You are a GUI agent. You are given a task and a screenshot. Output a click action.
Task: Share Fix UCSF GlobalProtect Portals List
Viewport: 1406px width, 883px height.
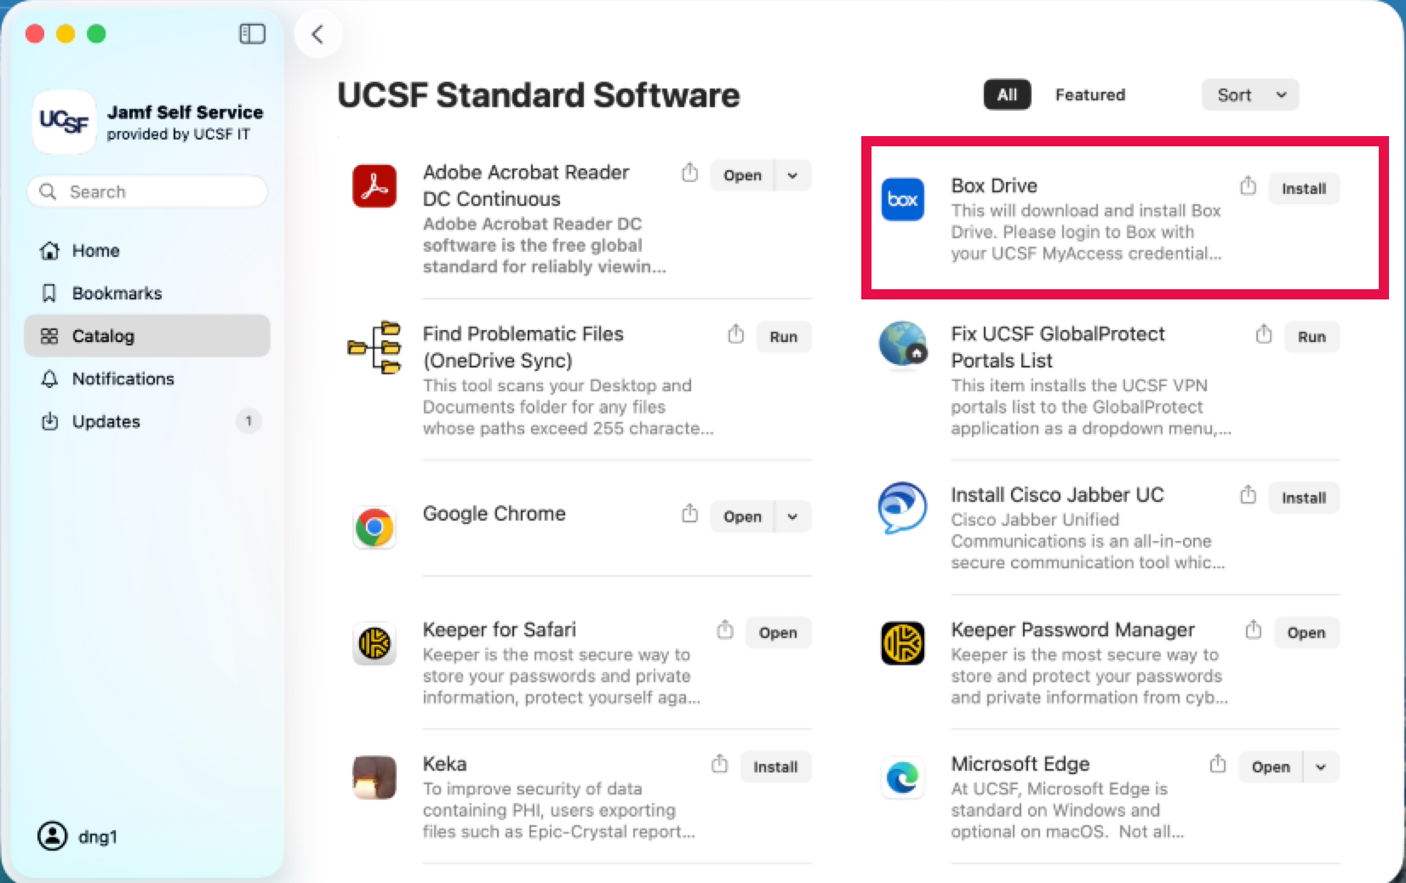(1264, 334)
